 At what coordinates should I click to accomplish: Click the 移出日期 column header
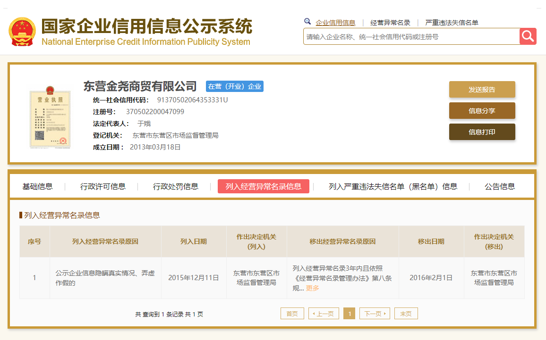[x=431, y=241]
